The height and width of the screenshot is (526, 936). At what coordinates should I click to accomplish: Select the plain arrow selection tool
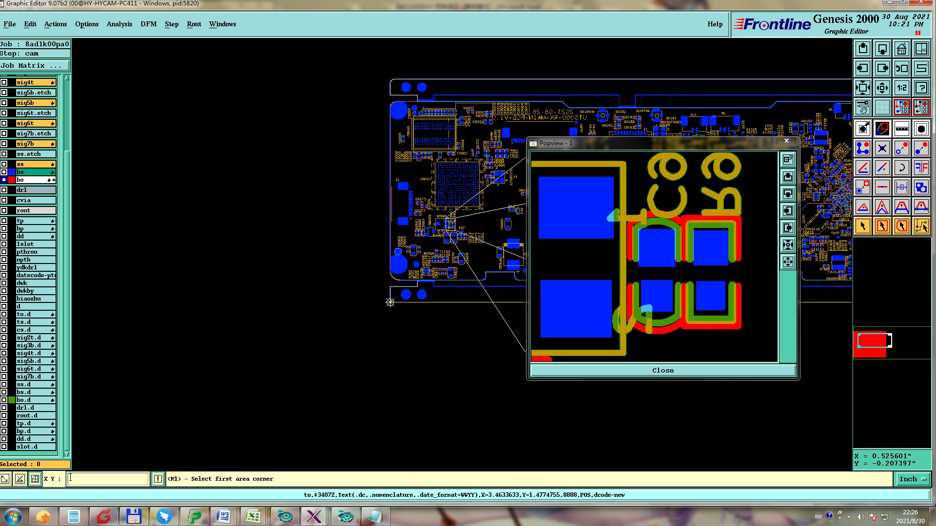tap(862, 226)
